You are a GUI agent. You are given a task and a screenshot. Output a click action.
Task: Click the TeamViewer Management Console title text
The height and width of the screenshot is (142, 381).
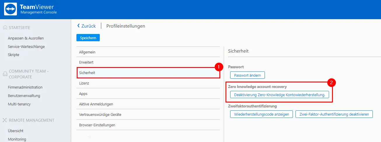tap(38, 9)
